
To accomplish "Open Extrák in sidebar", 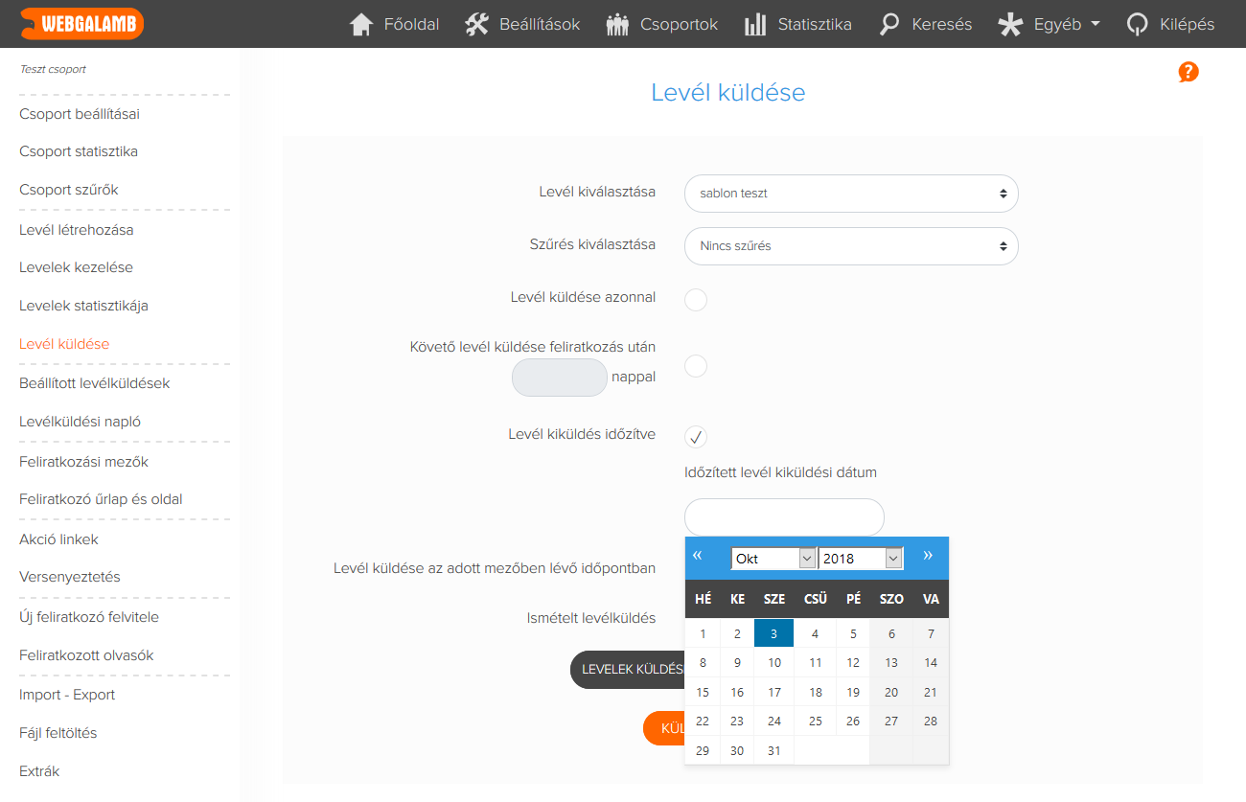I will [x=39, y=771].
